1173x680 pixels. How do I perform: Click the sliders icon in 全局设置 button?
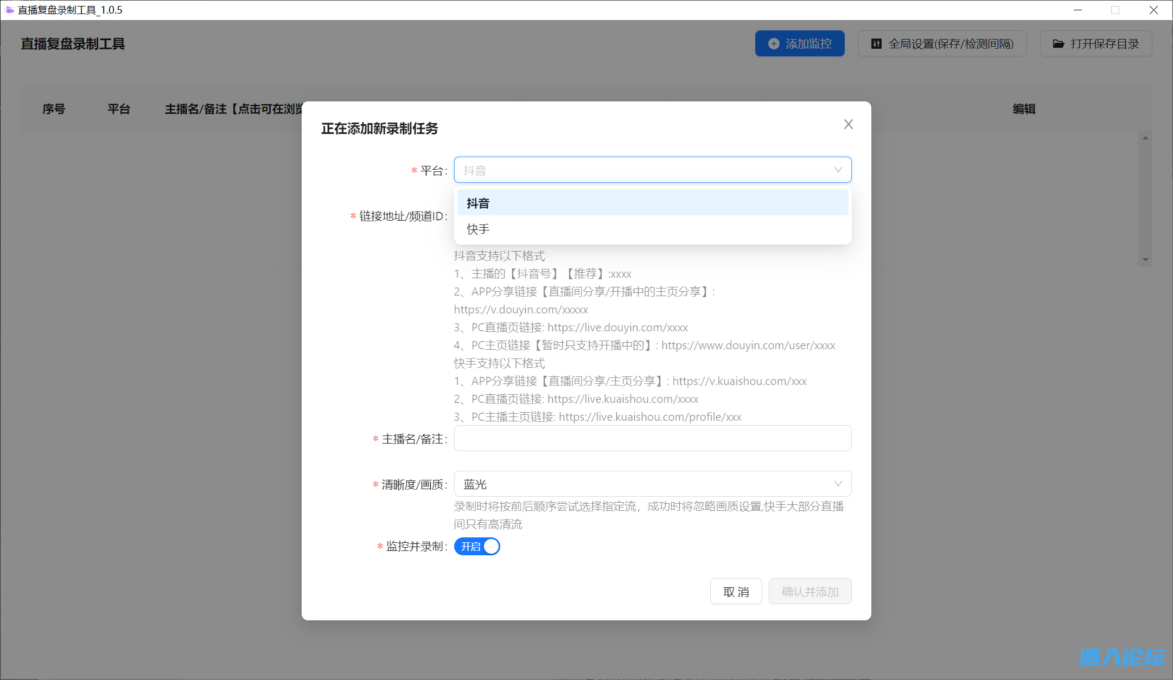click(x=876, y=44)
